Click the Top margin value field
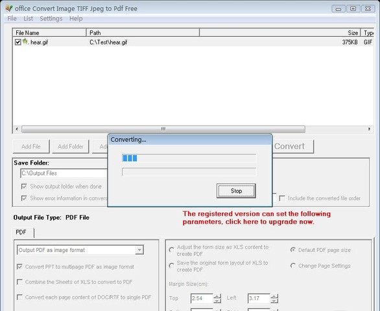Viewport: 380px width, 311px height. [x=202, y=298]
